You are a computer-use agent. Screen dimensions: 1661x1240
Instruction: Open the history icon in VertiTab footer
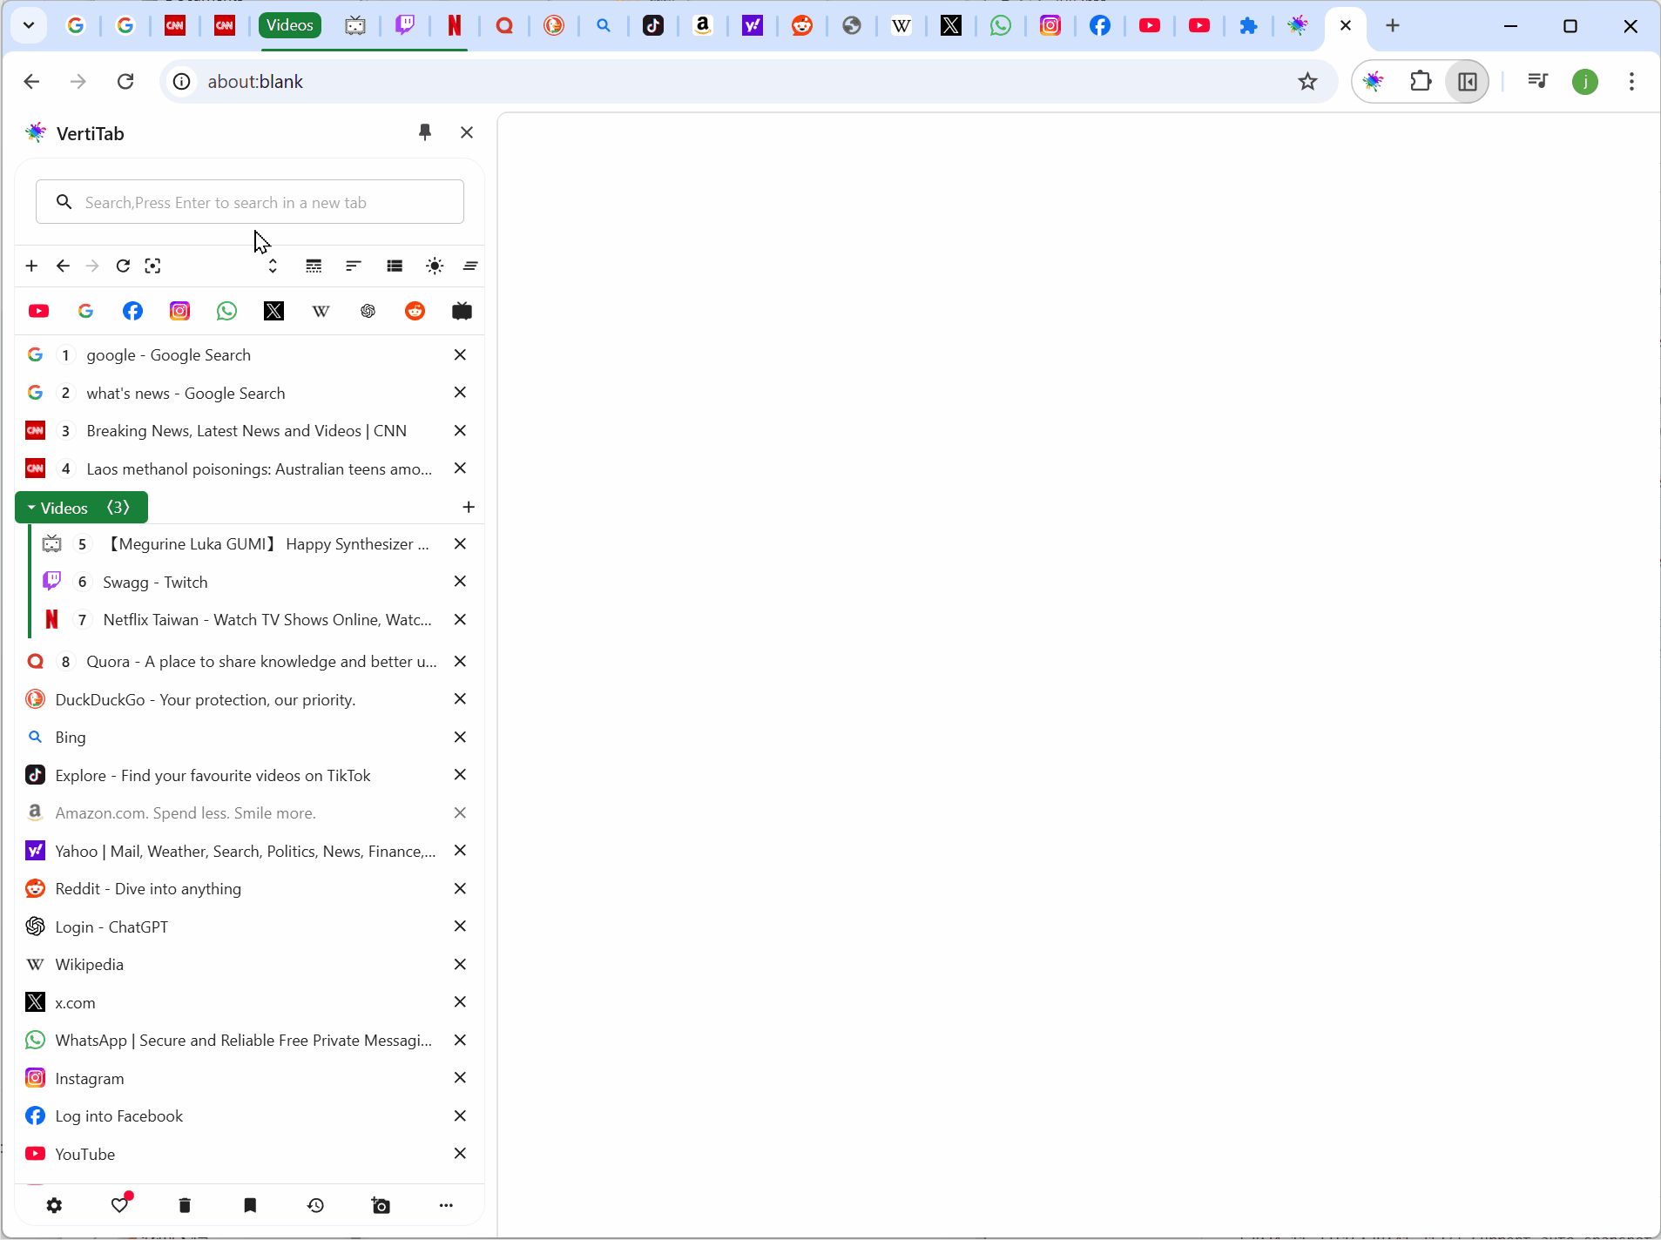pyautogui.click(x=315, y=1205)
